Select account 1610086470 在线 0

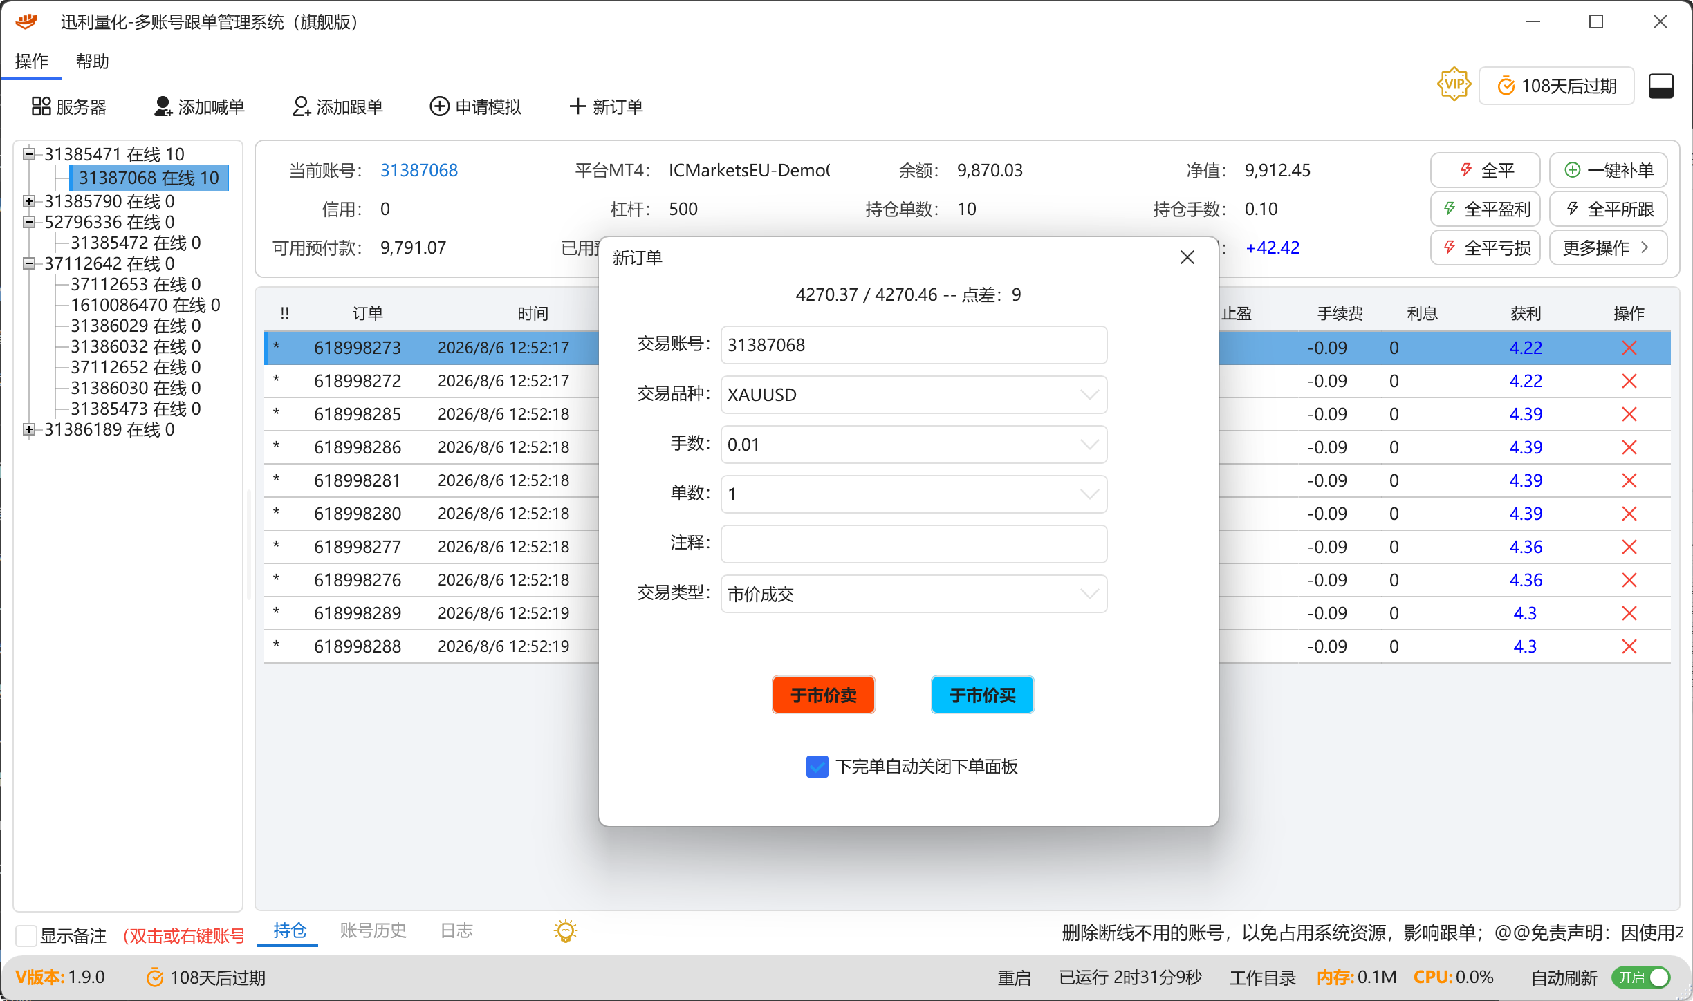tap(145, 305)
